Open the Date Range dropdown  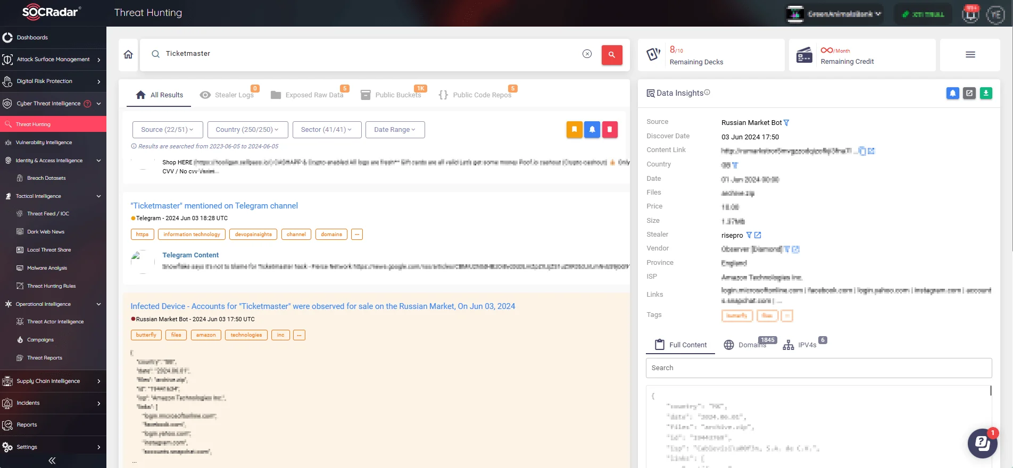pyautogui.click(x=395, y=130)
